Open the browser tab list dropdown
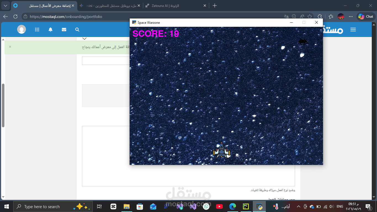 (6, 6)
